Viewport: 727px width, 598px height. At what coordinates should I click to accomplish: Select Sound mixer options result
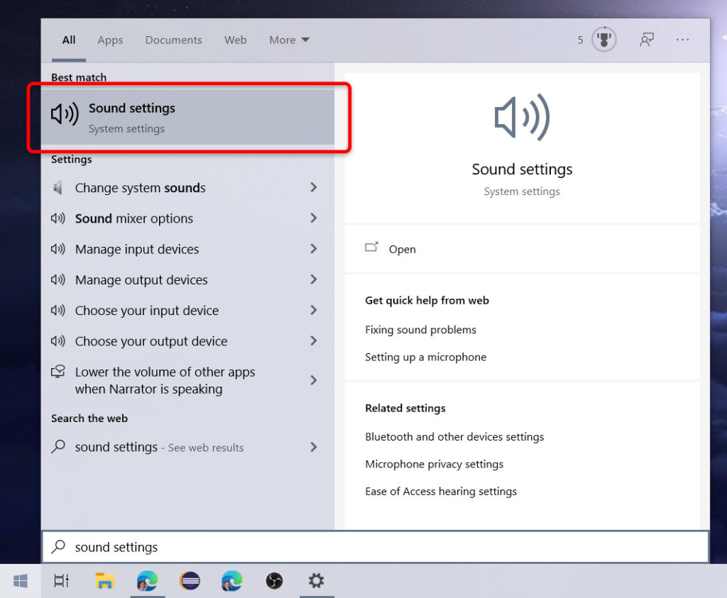(187, 218)
